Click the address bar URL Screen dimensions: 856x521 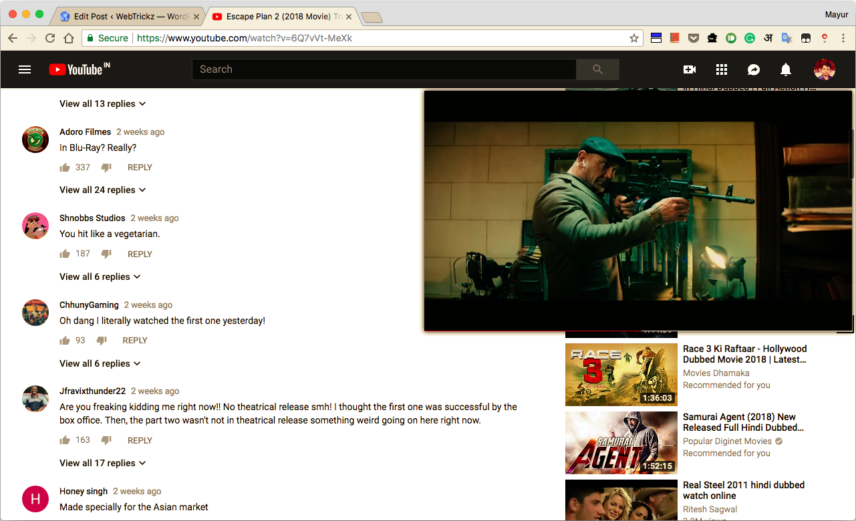[245, 38]
